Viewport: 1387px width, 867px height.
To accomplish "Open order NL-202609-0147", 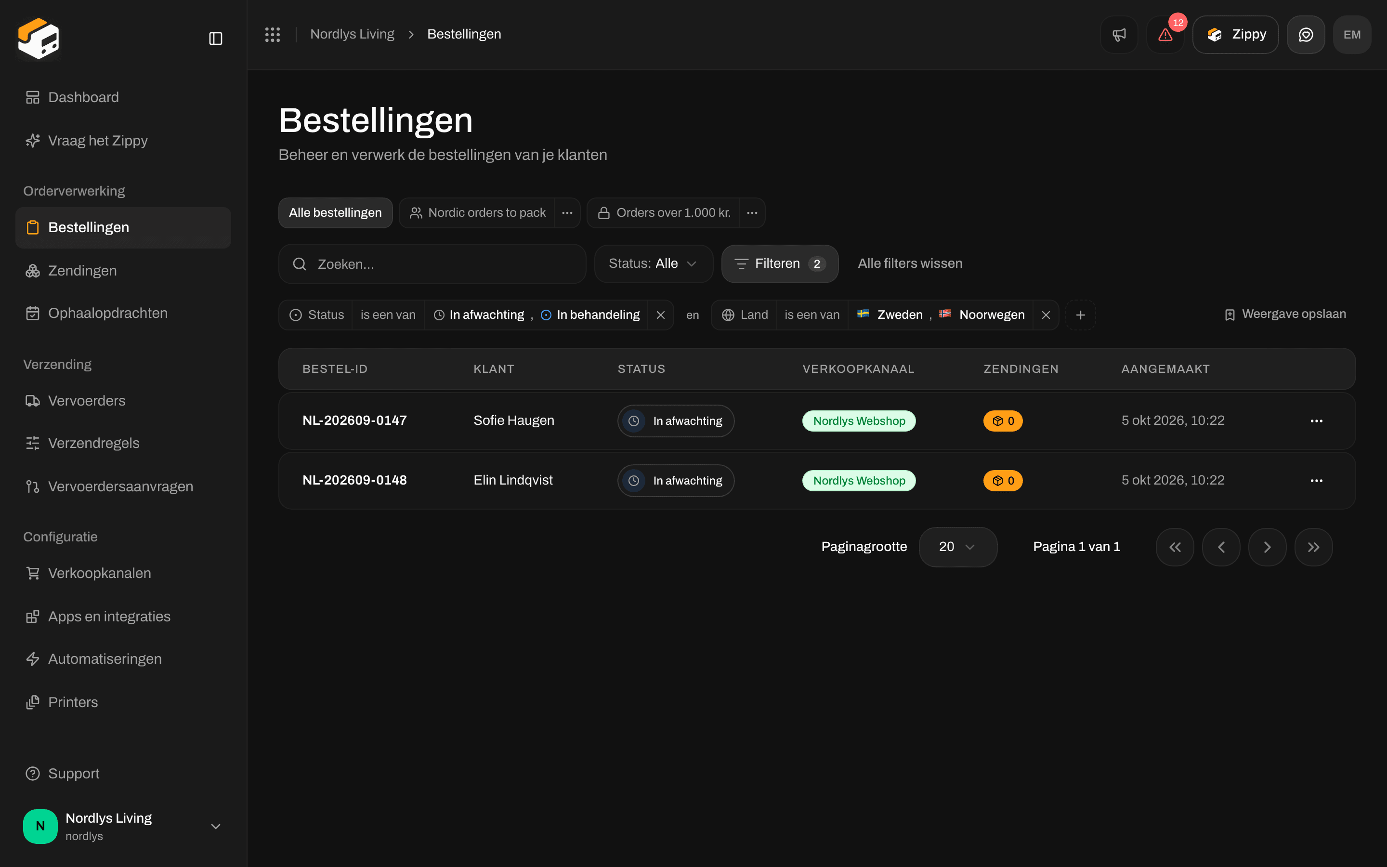I will coord(355,420).
